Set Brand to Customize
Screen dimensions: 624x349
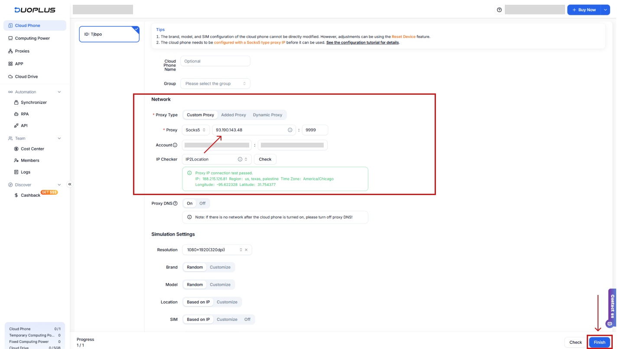220,267
